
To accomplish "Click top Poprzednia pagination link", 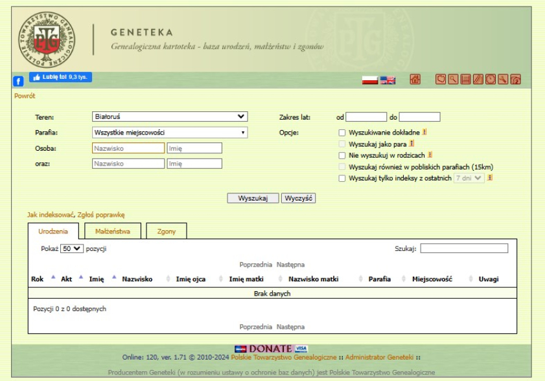I will click(x=256, y=265).
